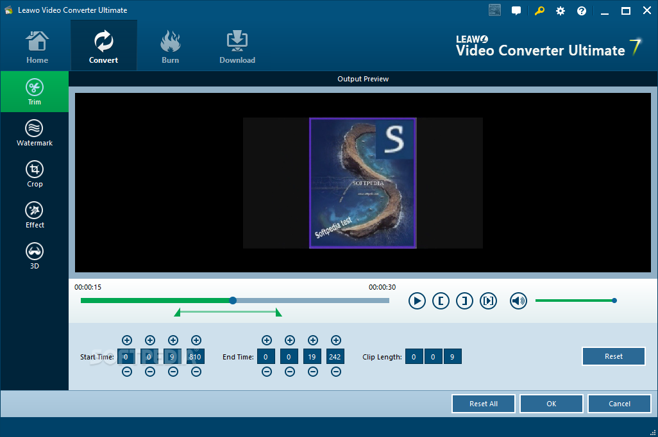Decrease End Time milliseconds value
The height and width of the screenshot is (437, 658).
[x=335, y=372]
